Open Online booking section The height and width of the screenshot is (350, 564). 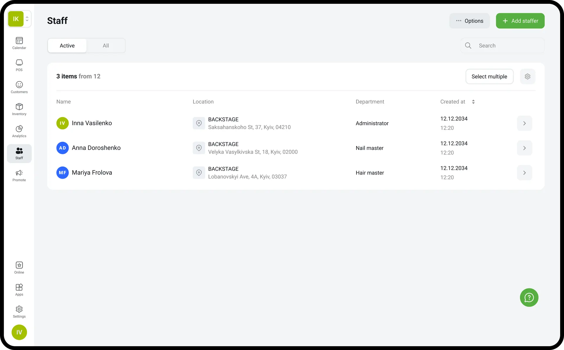19,268
